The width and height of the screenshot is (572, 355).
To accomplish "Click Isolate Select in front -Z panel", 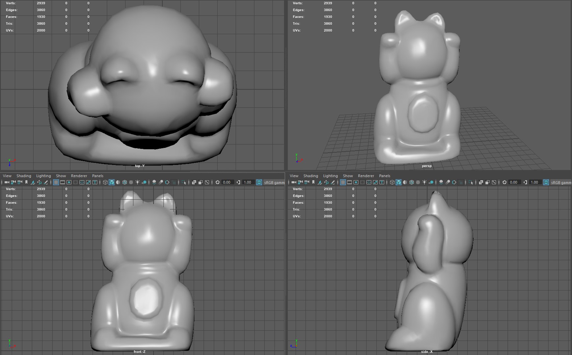I will (184, 182).
